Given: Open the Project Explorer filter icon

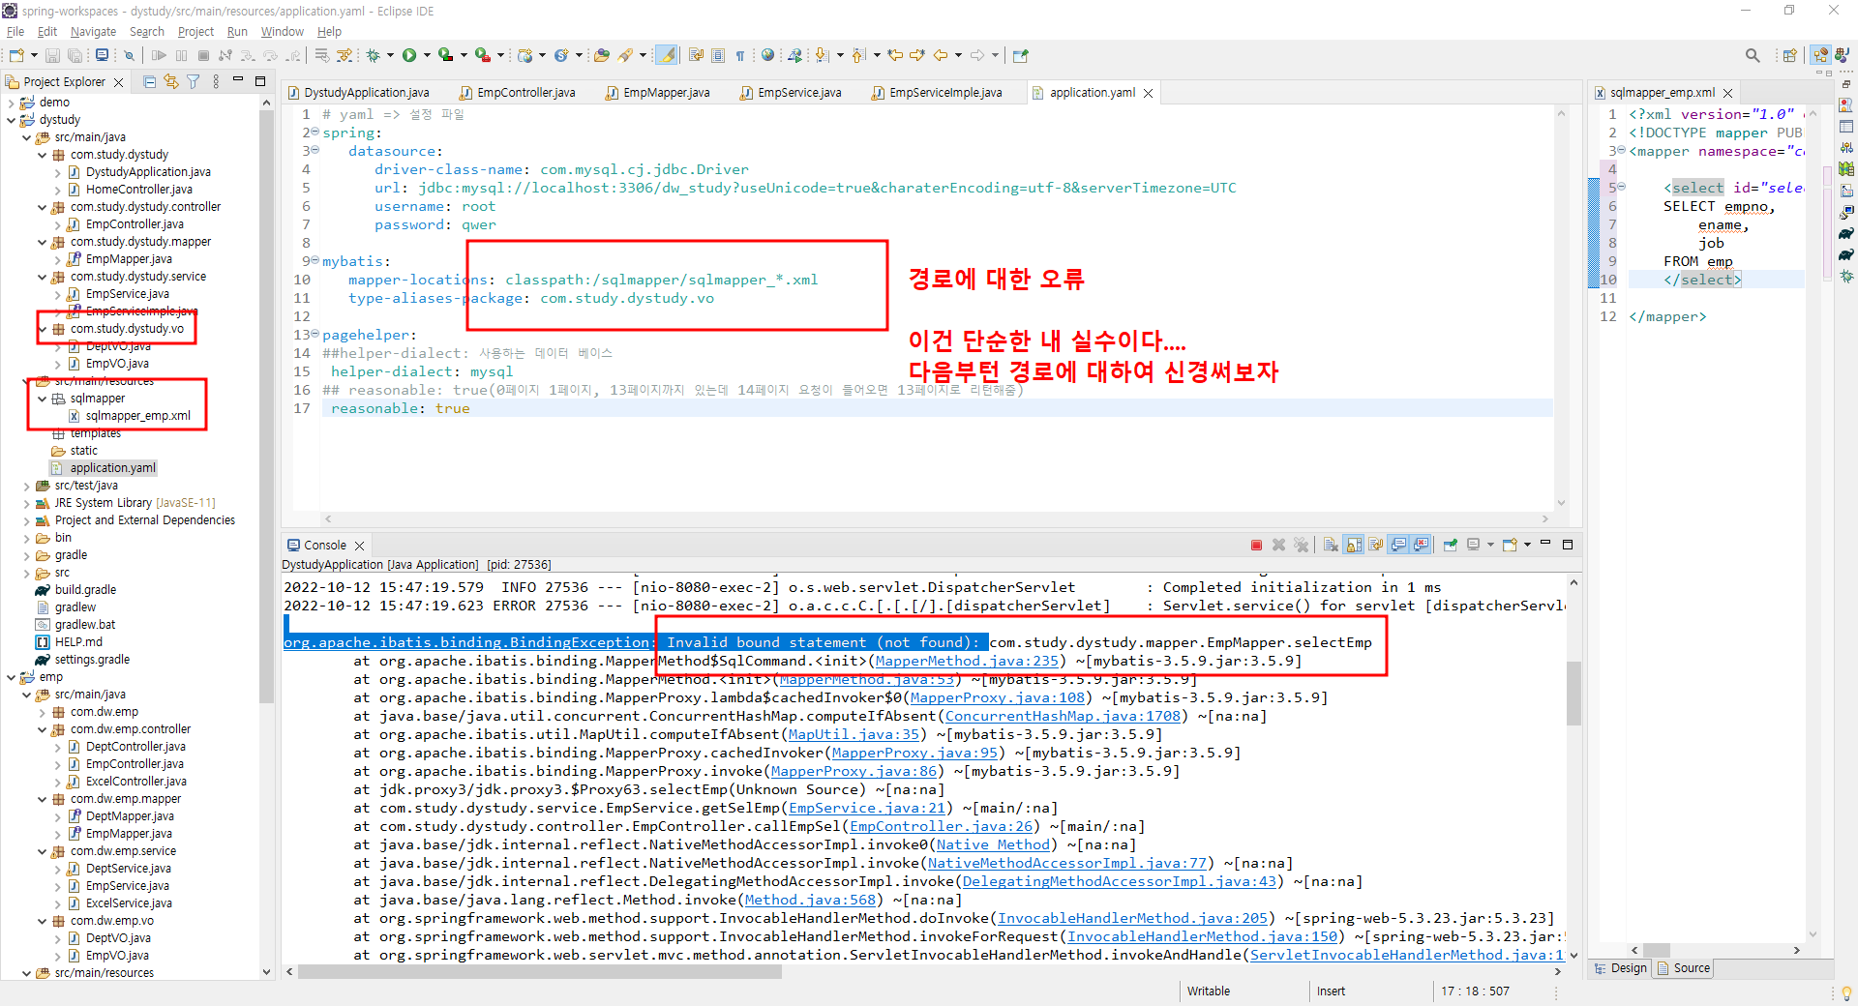Looking at the screenshot, I should [x=194, y=81].
